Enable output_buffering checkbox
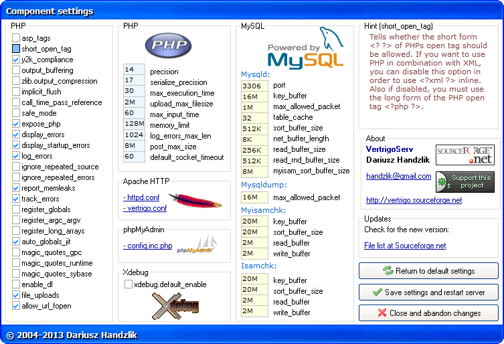 tap(16, 70)
